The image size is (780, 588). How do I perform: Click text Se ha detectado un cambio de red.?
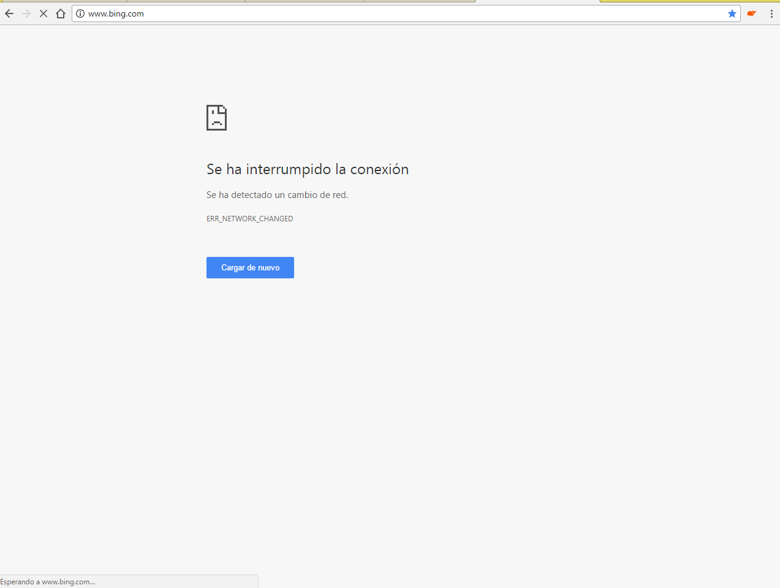tap(277, 195)
